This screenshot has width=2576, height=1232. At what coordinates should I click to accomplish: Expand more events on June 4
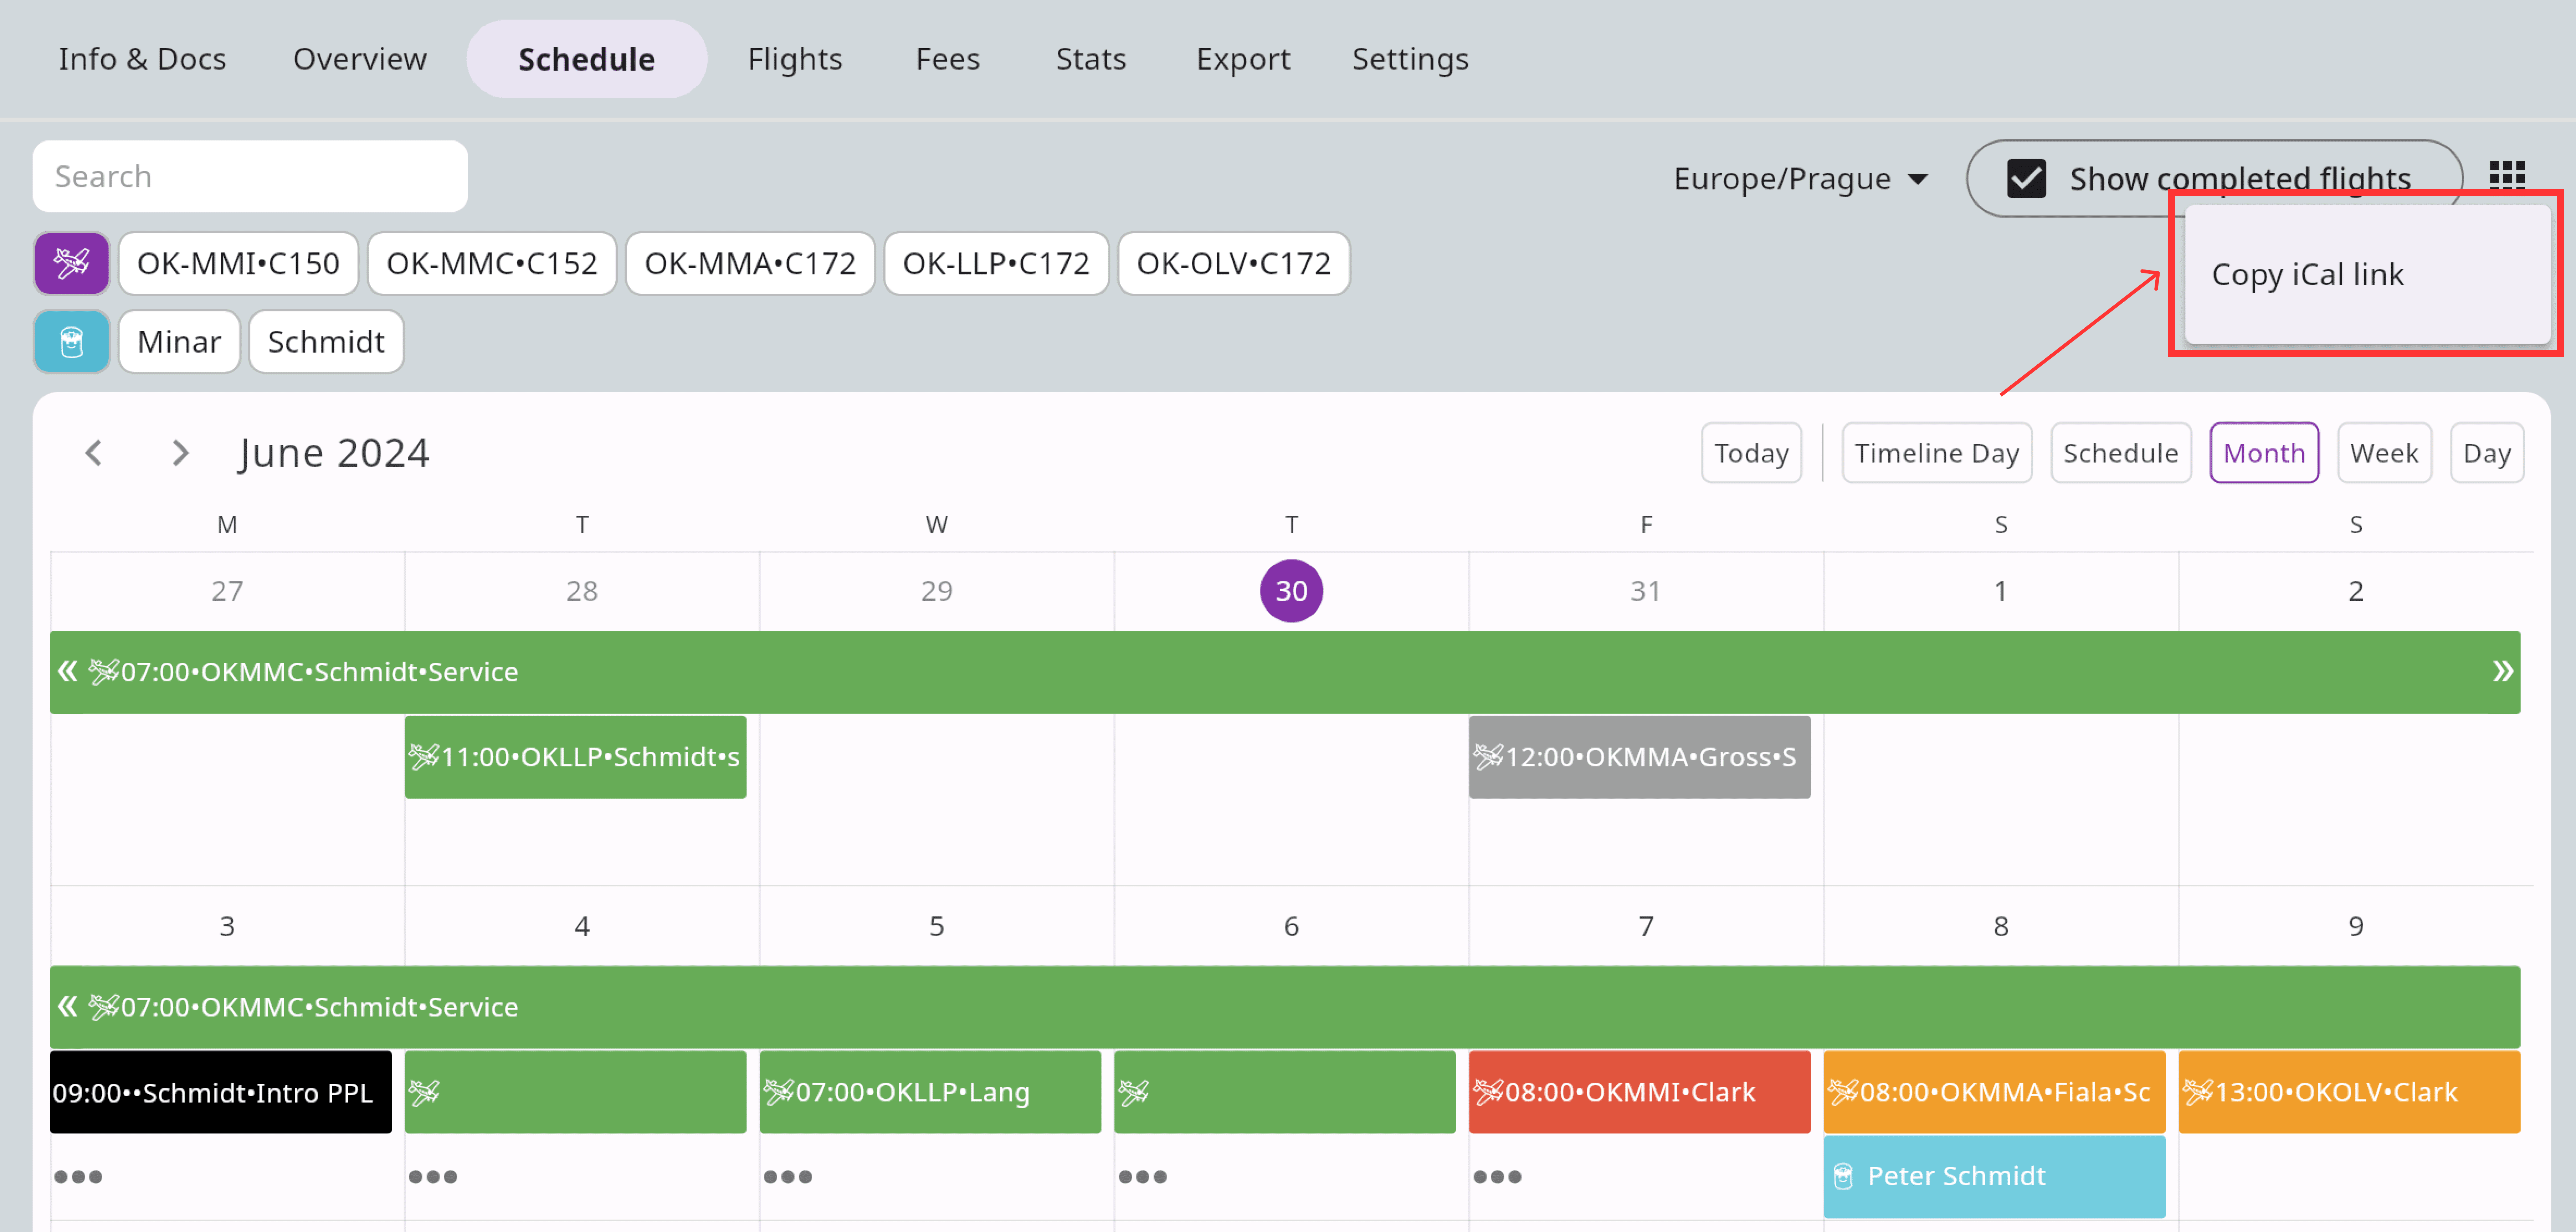tap(433, 1177)
